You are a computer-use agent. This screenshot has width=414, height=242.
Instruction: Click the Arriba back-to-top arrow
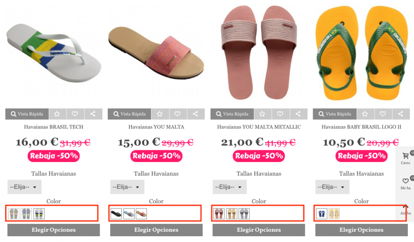tap(405, 209)
